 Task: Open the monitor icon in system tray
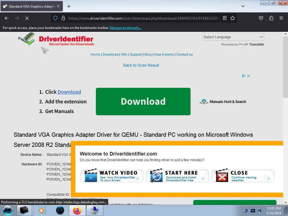(253, 211)
